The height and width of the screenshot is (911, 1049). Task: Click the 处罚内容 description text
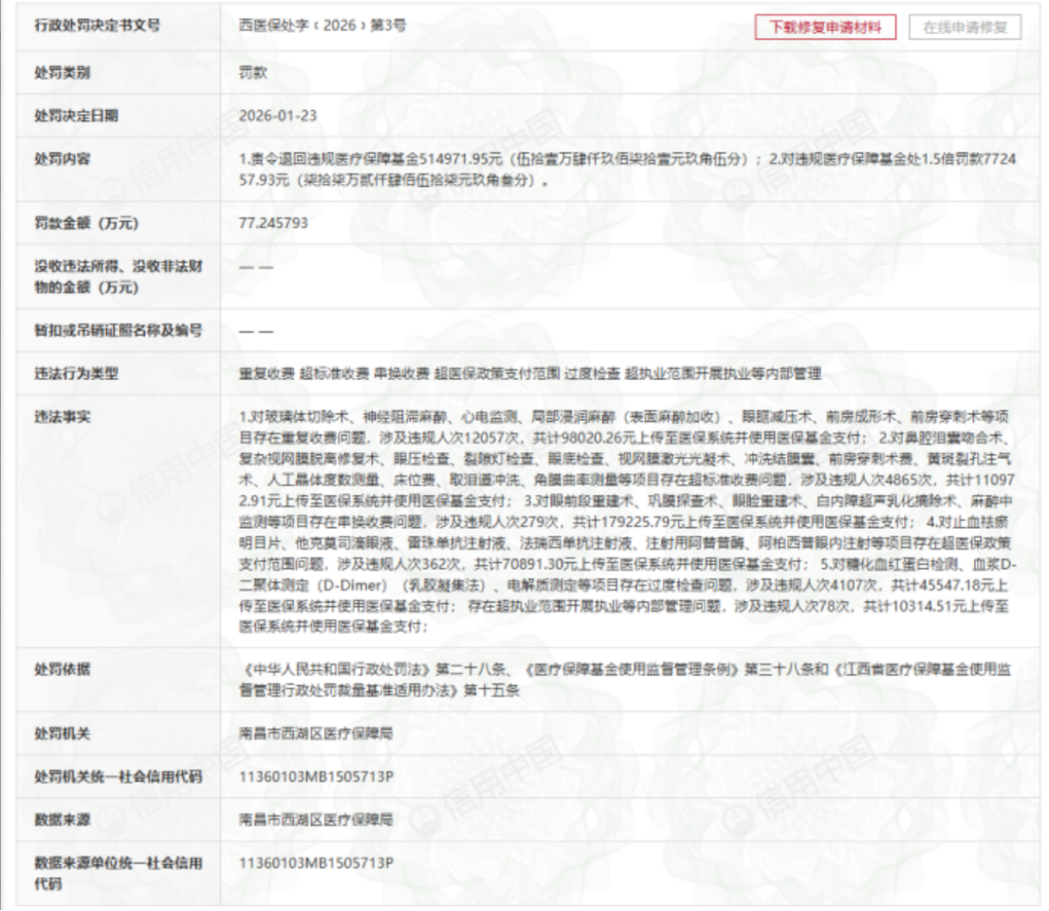[627, 170]
